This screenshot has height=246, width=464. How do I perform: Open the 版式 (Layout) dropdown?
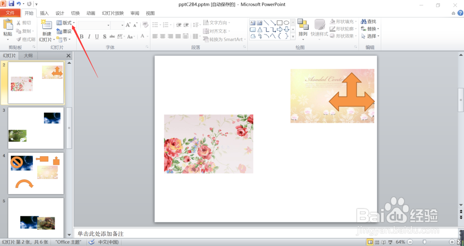coord(65,23)
